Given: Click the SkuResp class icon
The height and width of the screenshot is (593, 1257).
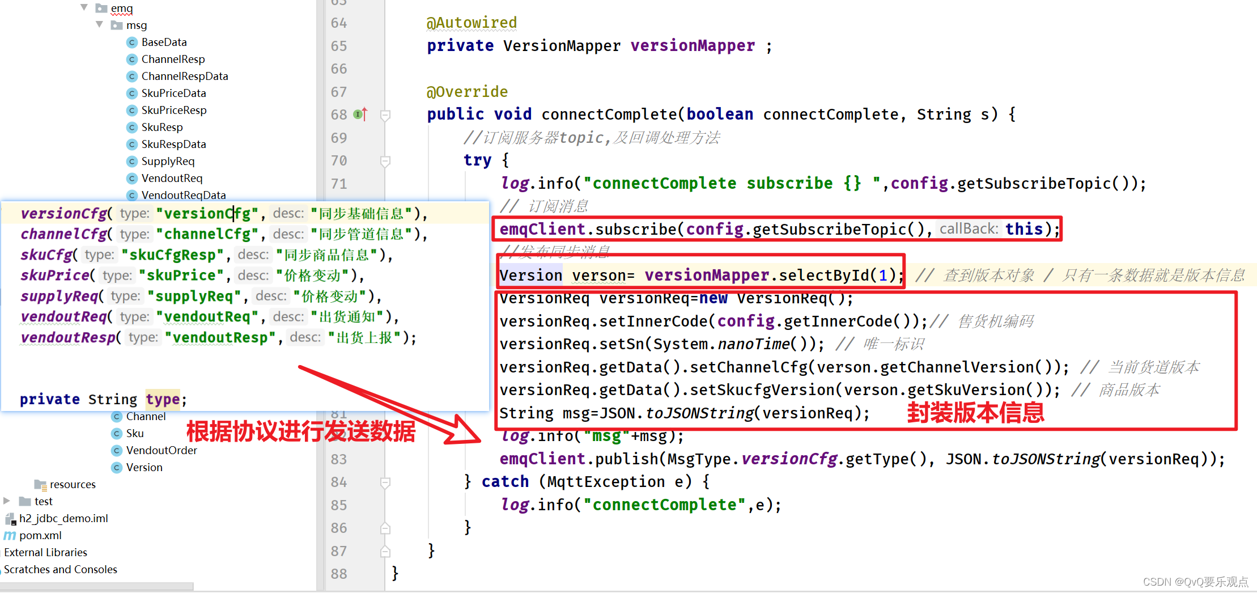Looking at the screenshot, I should [132, 127].
